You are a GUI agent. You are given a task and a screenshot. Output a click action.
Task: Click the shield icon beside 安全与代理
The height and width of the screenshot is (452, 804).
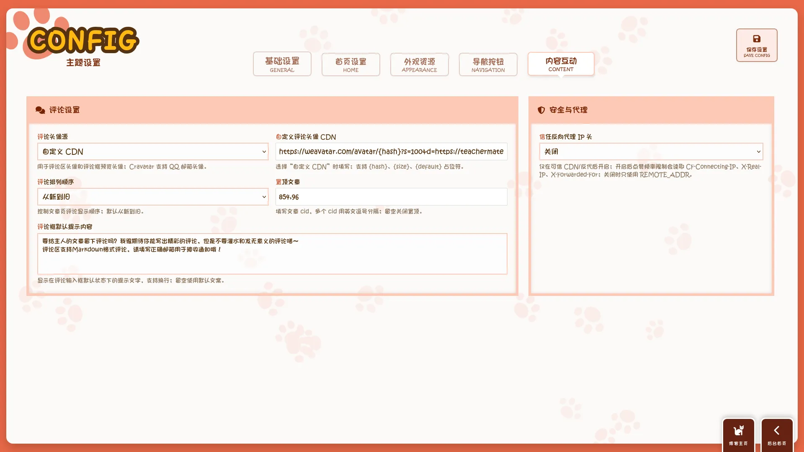pyautogui.click(x=541, y=110)
